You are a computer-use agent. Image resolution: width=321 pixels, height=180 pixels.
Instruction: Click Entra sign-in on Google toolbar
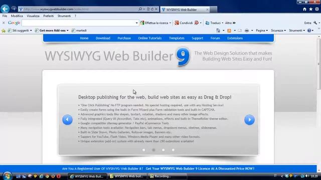(307, 23)
